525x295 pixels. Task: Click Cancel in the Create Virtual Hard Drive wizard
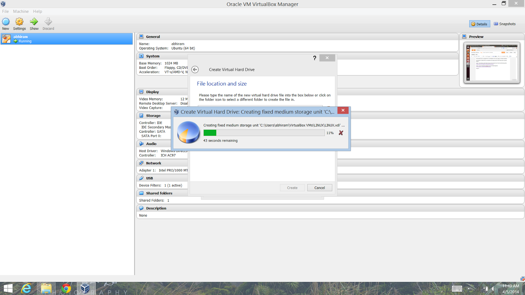320,188
